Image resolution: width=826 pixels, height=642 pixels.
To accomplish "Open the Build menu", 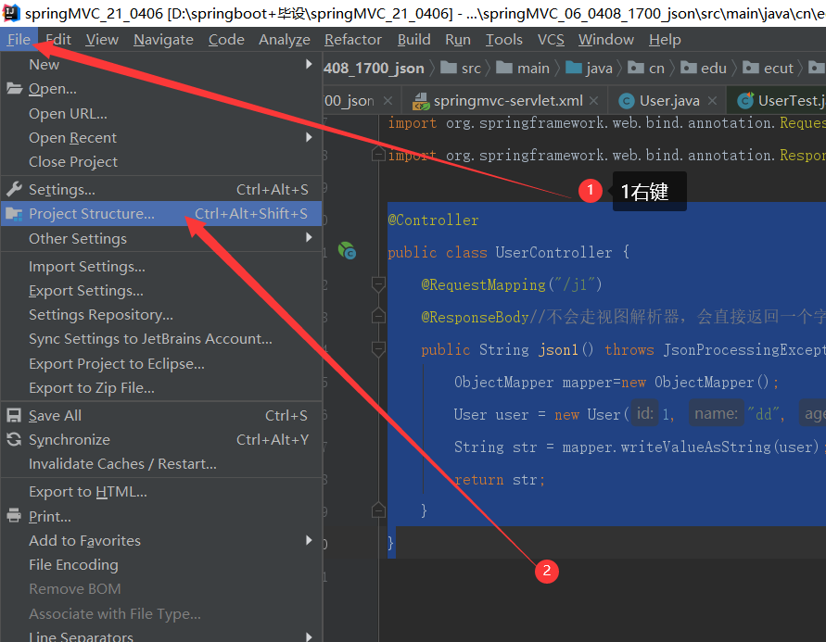I will 414,40.
